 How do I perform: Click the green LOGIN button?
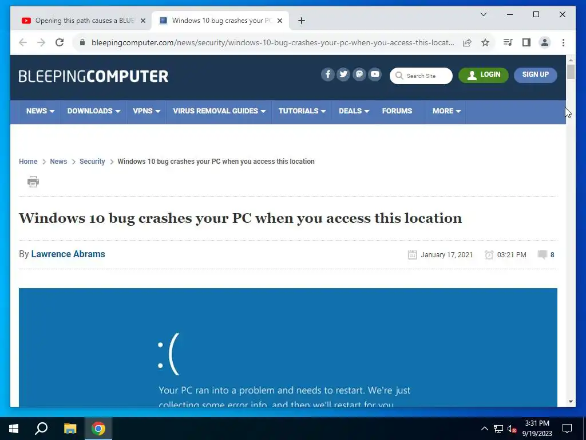[483, 75]
